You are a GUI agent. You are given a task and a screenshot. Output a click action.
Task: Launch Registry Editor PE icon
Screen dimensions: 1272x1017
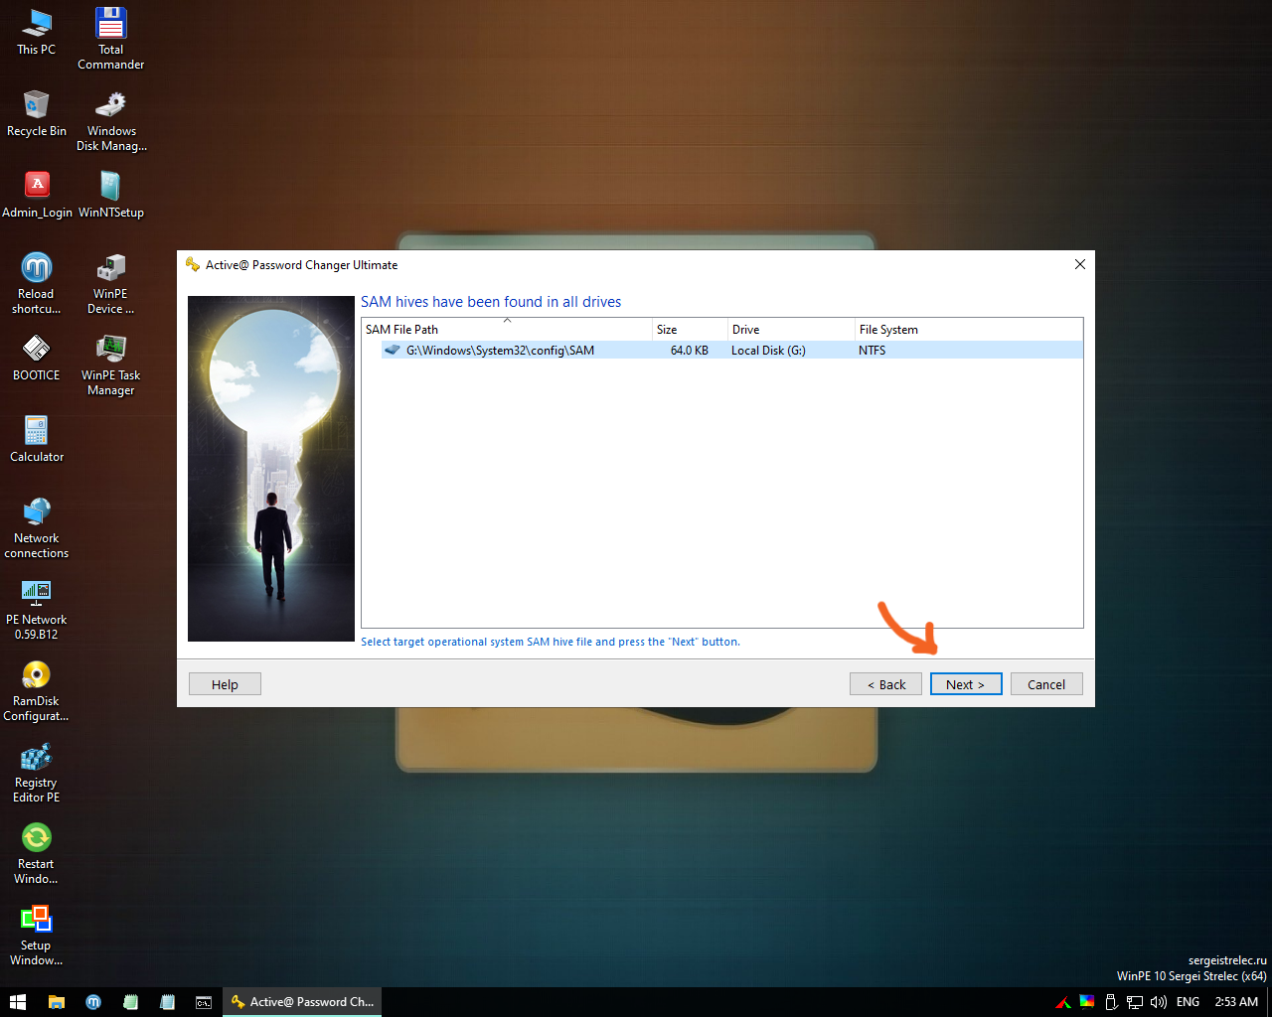tap(37, 772)
